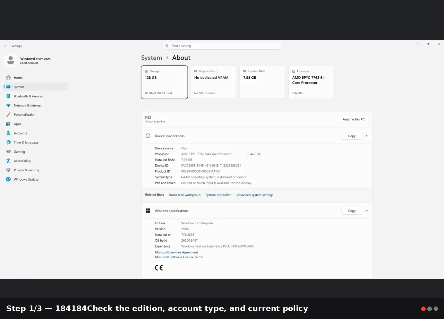Open Gaming settings
Screen dimensions: 444x319
click(36, 152)
